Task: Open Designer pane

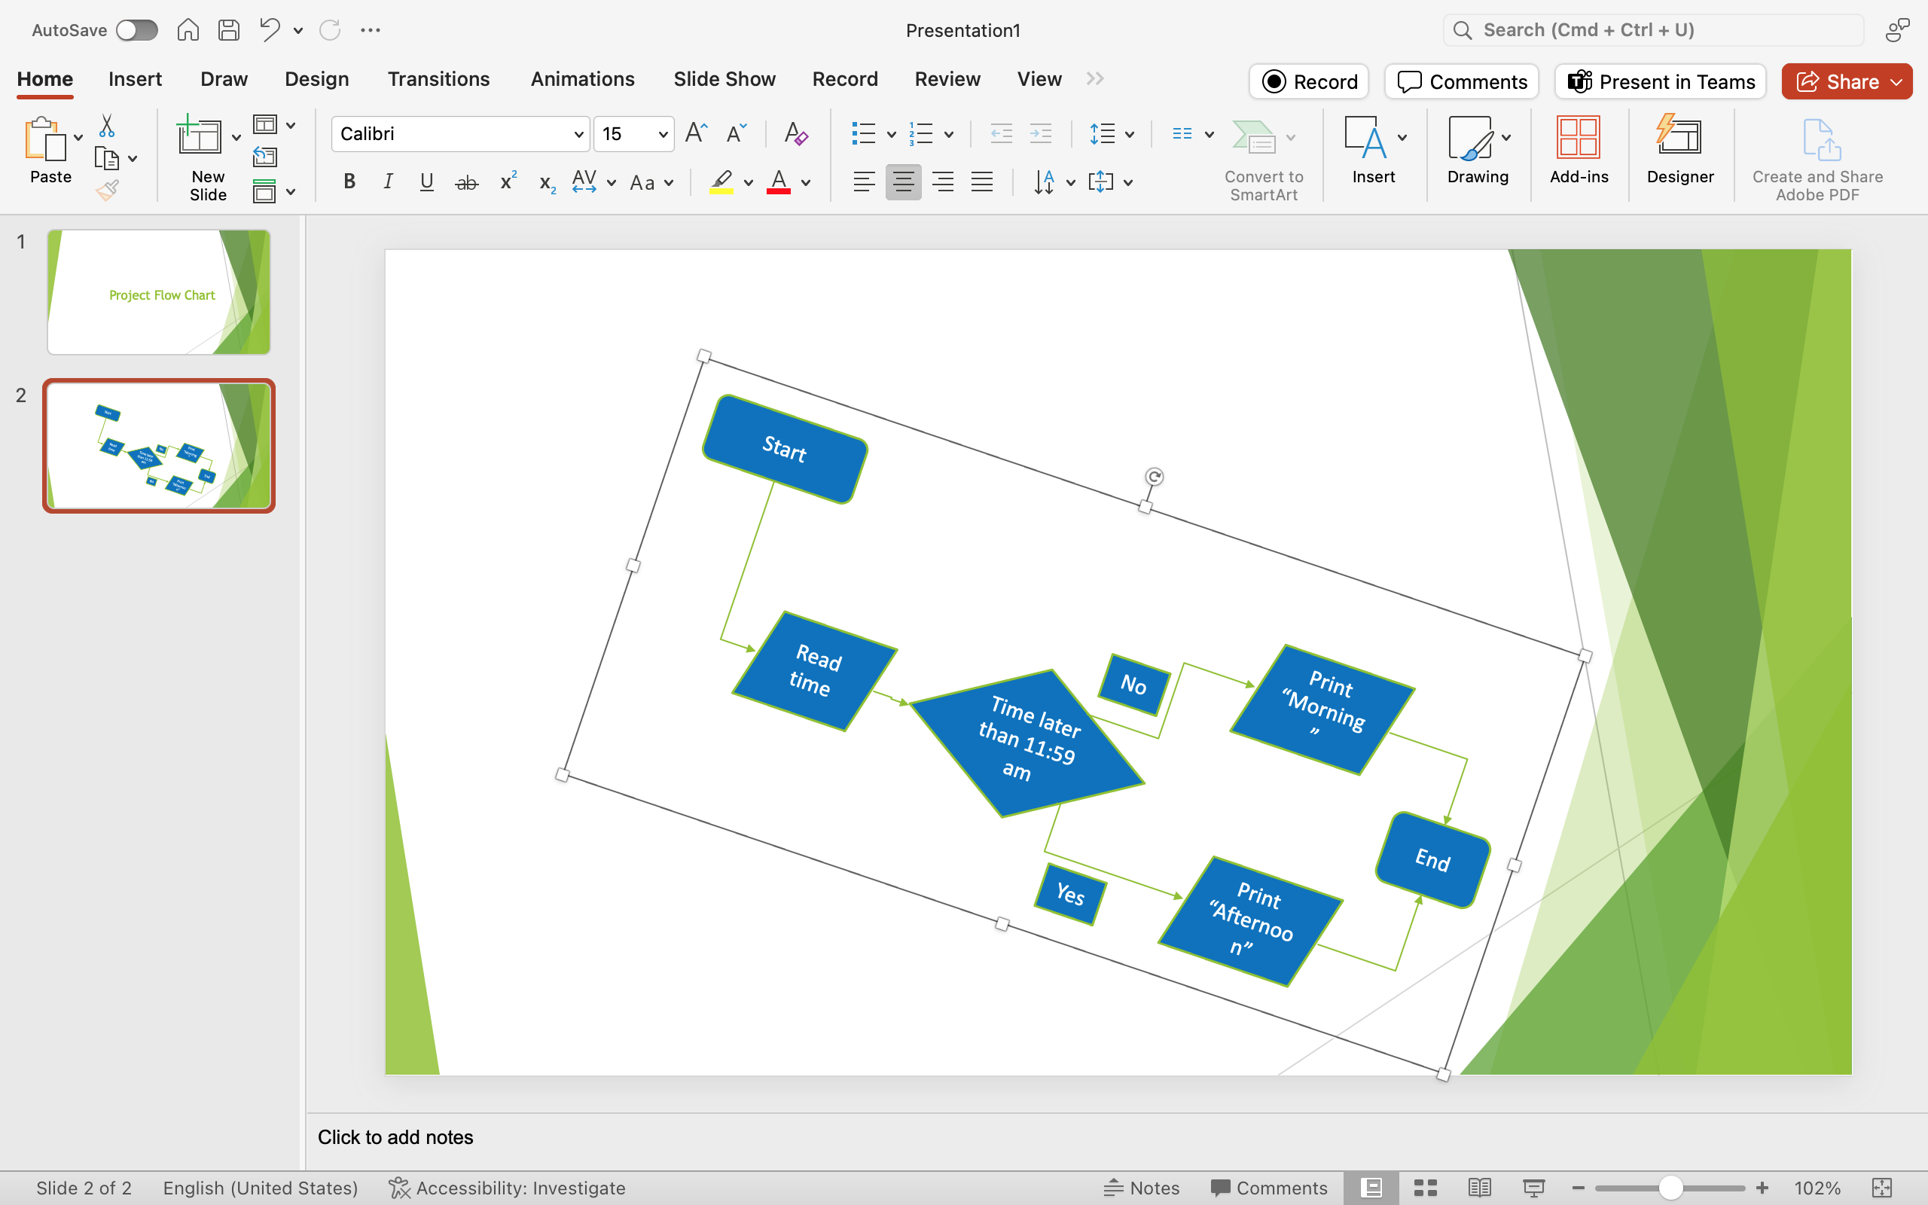Action: (x=1680, y=150)
